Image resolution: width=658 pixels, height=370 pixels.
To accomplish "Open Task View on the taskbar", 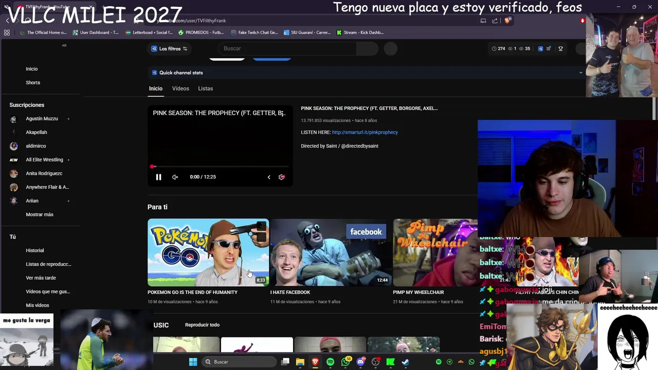I will pyautogui.click(x=285, y=362).
